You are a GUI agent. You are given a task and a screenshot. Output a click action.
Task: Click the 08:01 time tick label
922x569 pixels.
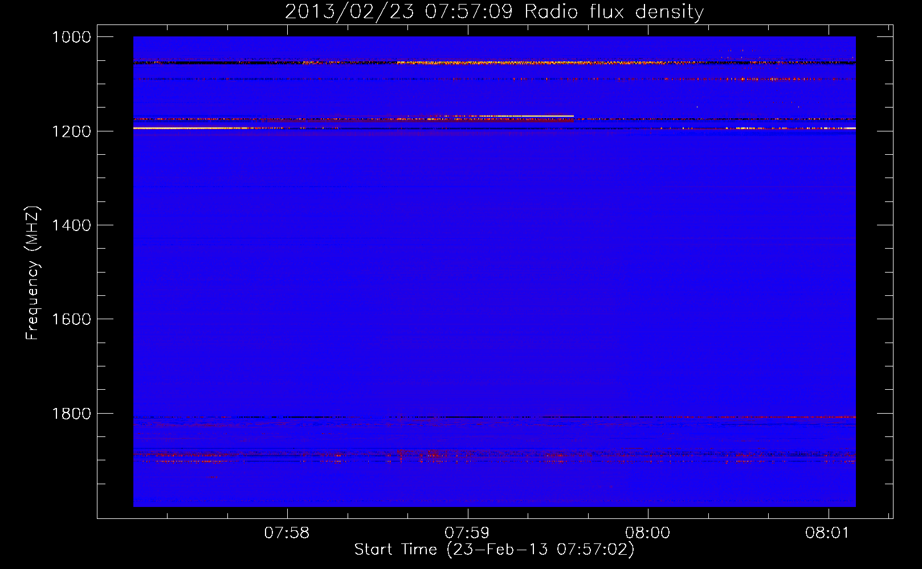coord(827,533)
